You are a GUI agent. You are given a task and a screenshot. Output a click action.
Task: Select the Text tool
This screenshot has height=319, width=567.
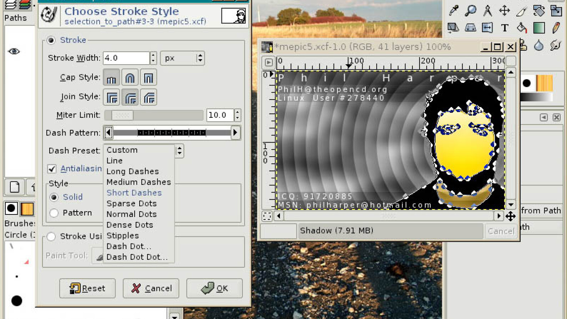(x=505, y=28)
